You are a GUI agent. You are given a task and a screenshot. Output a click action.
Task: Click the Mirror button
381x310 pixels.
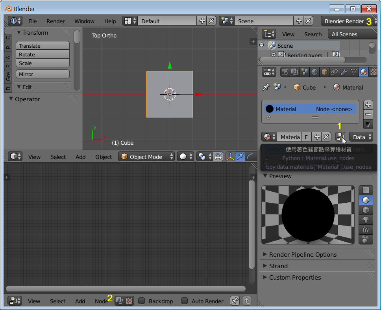pyautogui.click(x=43, y=74)
